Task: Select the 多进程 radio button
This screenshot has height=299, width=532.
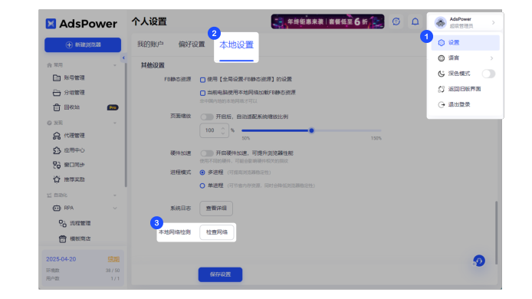Action: click(202, 172)
